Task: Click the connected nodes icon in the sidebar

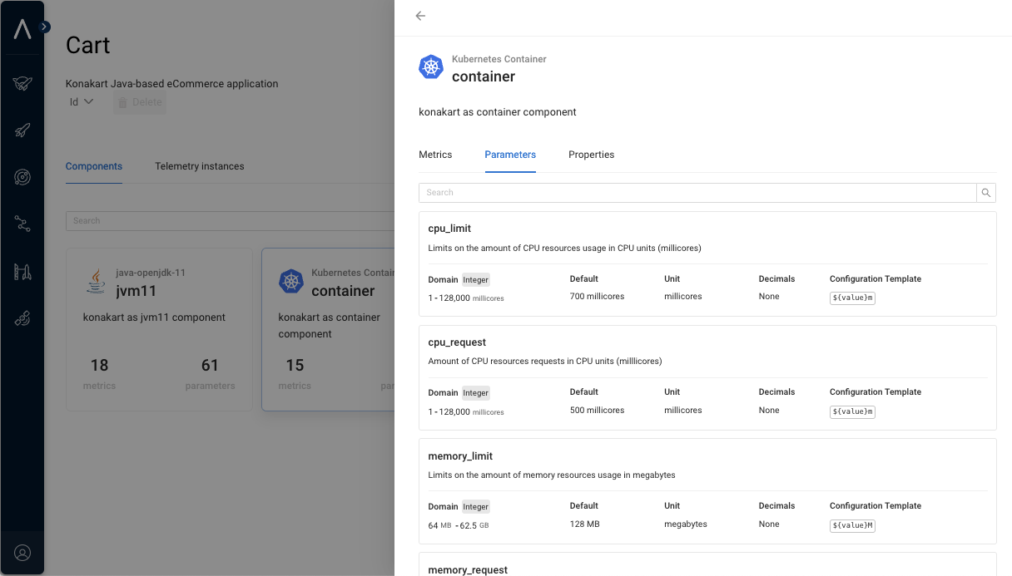Action: pyautogui.click(x=22, y=224)
